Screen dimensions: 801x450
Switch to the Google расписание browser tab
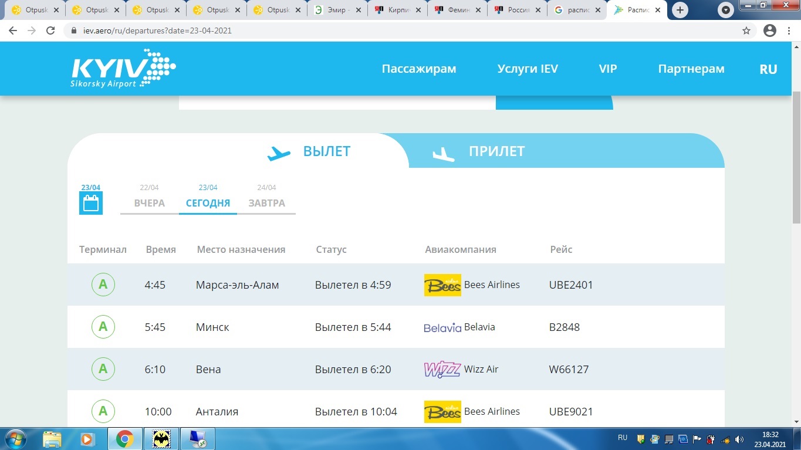[579, 10]
